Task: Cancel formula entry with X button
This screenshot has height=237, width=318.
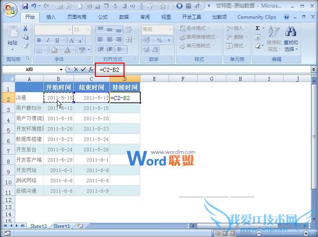Action: coord(76,69)
